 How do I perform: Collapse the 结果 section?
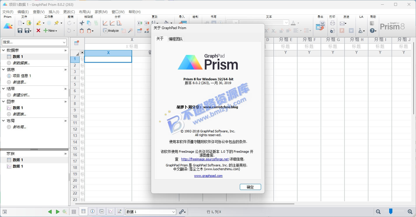(x=4, y=89)
